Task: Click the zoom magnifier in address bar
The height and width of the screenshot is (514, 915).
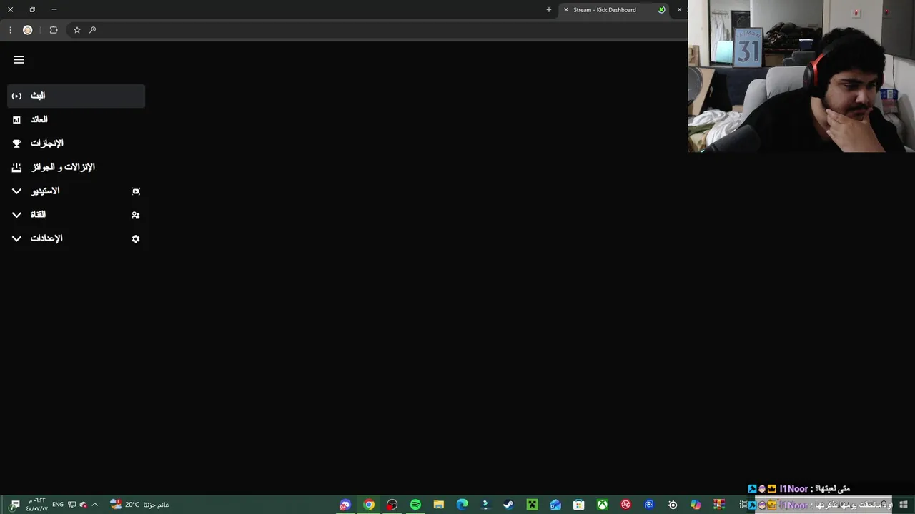Action: [92, 30]
